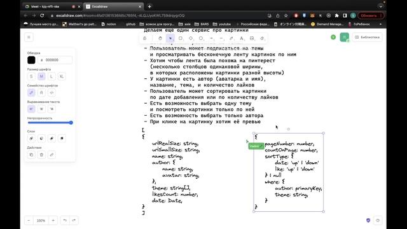Open the live collaboration share button
407x229 pixels.
pos(345,38)
